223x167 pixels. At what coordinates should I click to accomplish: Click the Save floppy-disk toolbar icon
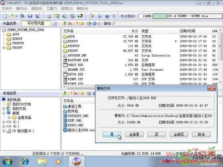coord(30,16)
